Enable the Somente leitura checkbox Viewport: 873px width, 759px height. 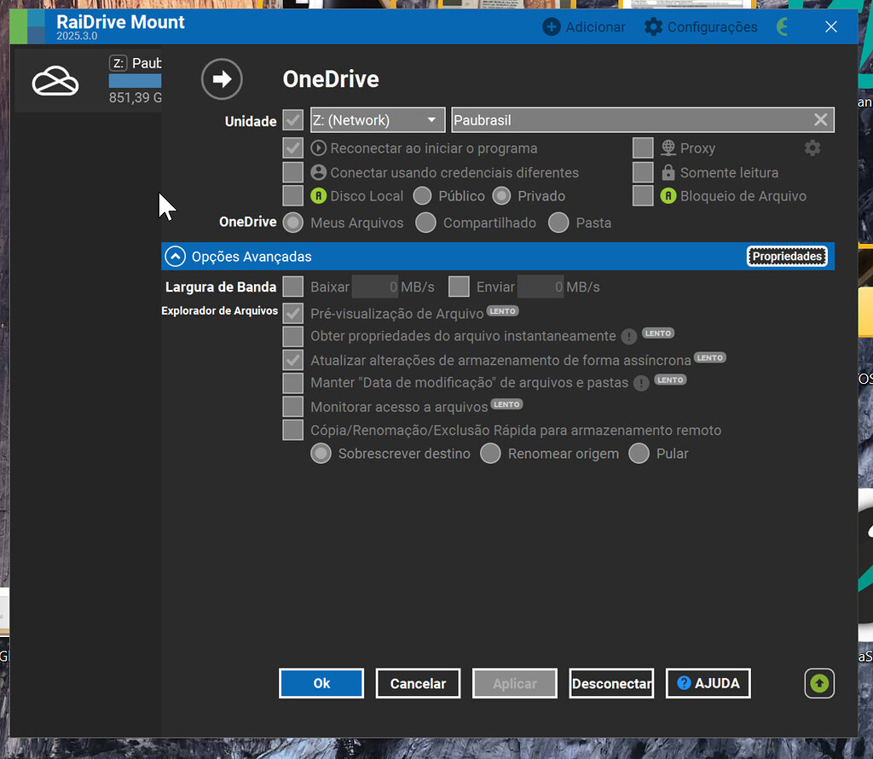(x=644, y=171)
